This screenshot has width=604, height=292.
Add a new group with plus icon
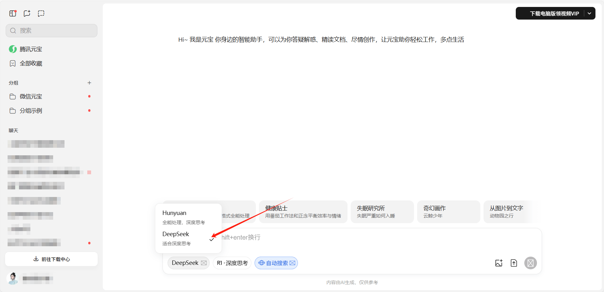point(89,83)
